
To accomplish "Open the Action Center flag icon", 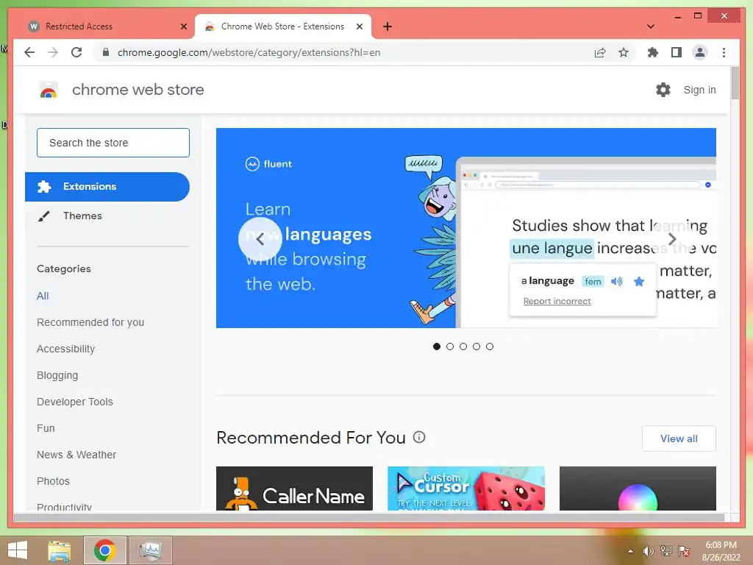I will (684, 551).
